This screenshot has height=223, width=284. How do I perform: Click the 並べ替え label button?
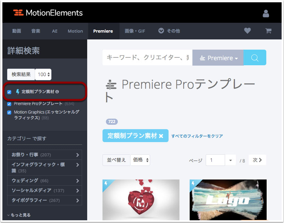116,160
